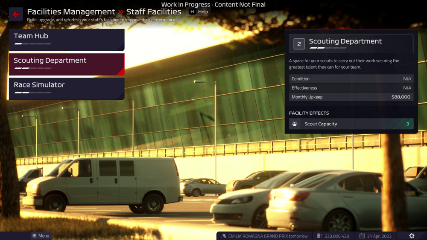
Task: Click the H key help icon
Action: point(192,12)
